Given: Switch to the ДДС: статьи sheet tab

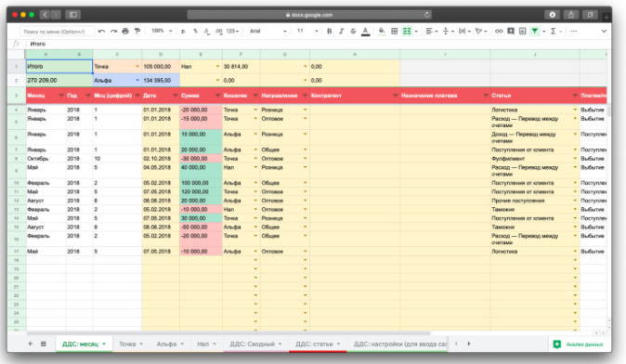Looking at the screenshot, I should (318, 344).
